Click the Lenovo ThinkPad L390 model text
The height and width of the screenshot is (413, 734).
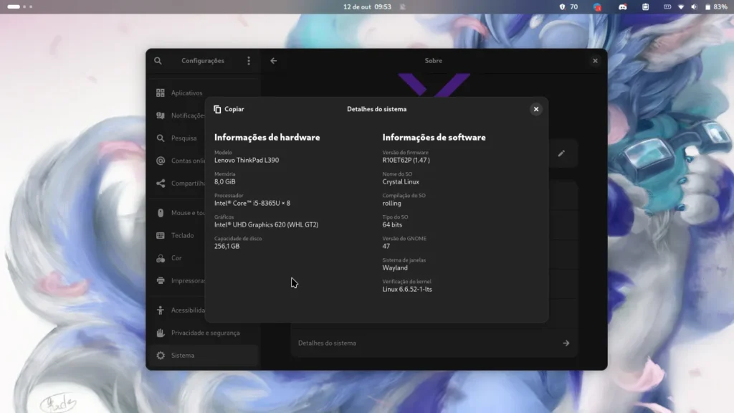point(247,160)
